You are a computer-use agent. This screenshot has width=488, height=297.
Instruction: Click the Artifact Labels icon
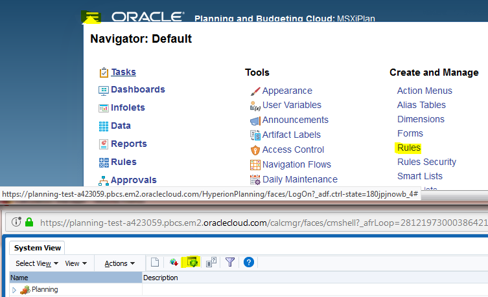tap(255, 135)
